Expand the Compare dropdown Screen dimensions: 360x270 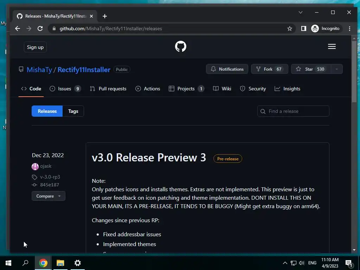[49, 196]
